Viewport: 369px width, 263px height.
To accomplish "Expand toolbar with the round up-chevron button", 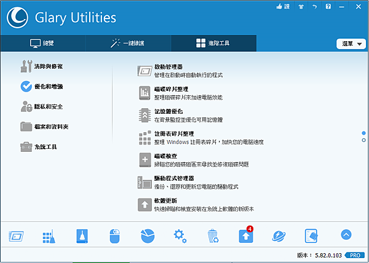I will point(346,234).
